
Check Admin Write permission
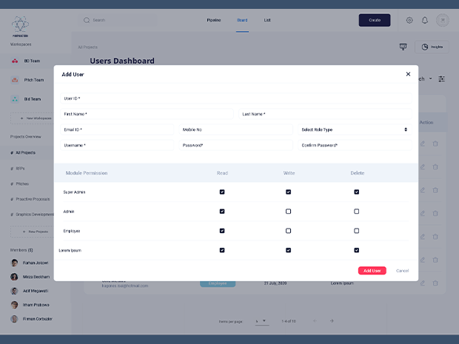[288, 211]
